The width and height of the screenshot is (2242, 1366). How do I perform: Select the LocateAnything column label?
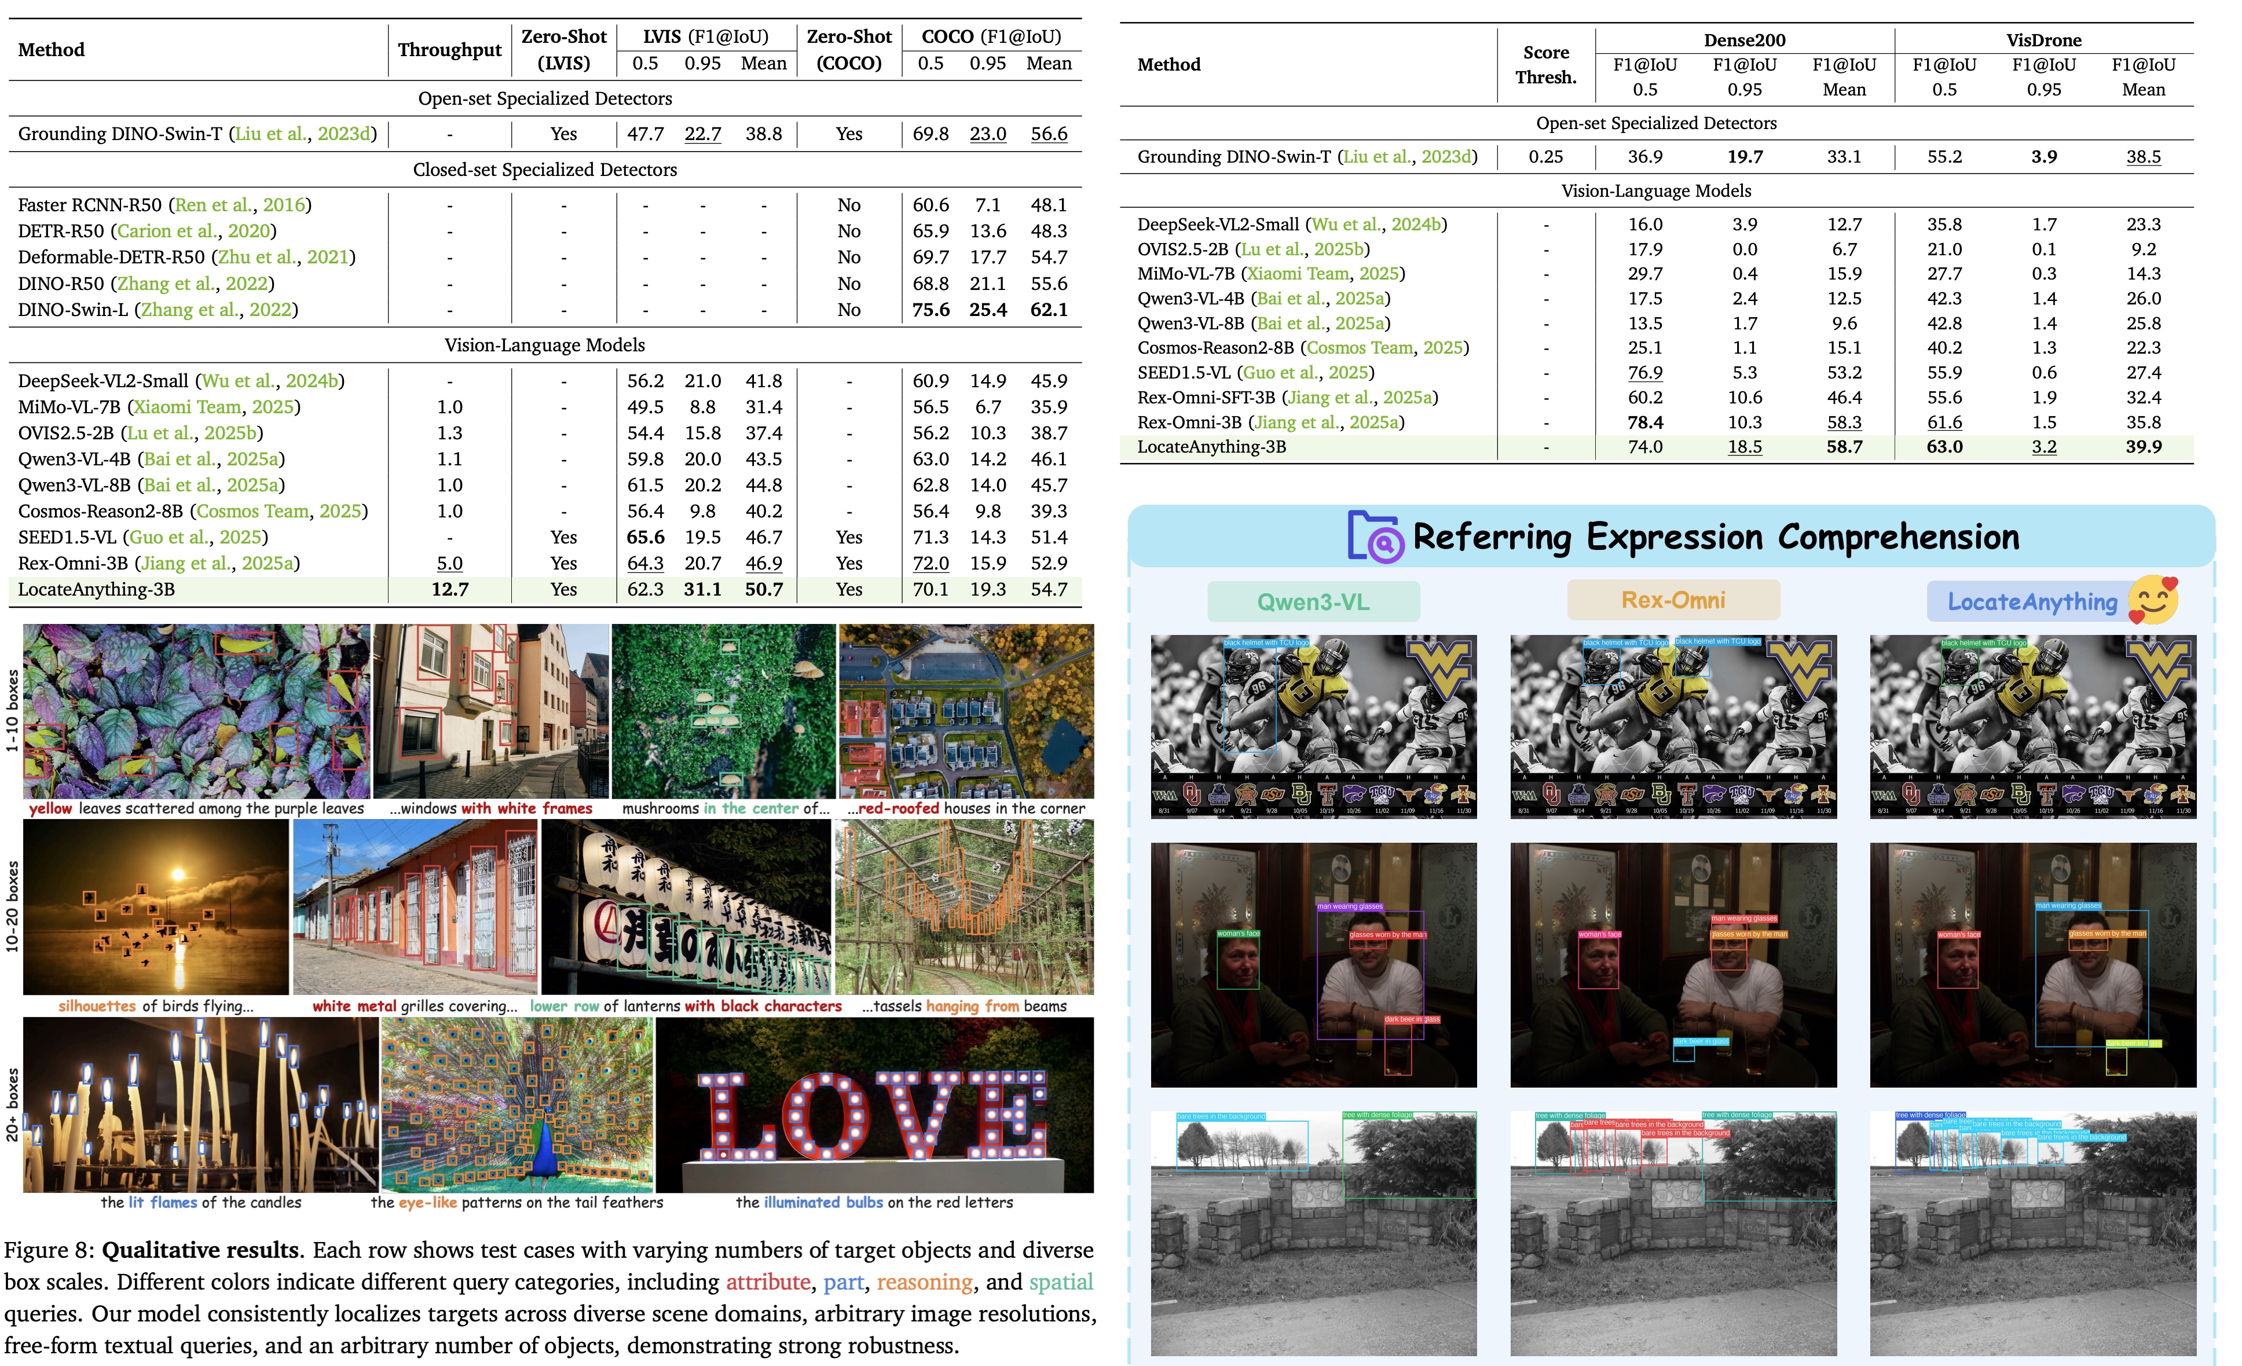pyautogui.click(x=2032, y=602)
